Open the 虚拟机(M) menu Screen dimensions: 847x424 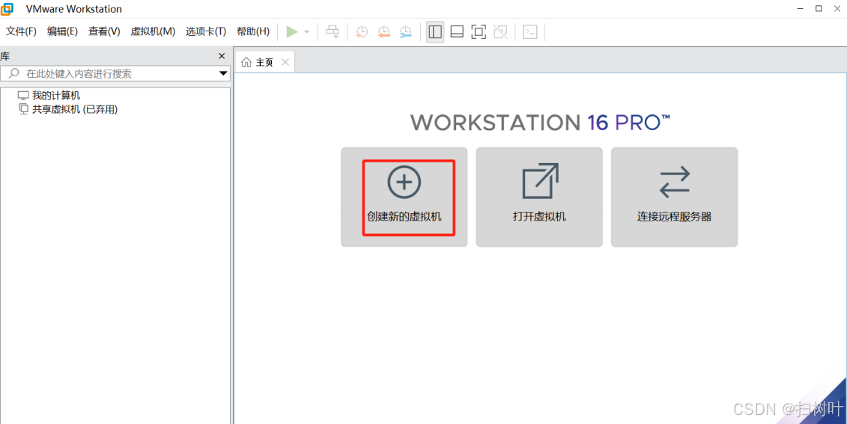(x=153, y=31)
